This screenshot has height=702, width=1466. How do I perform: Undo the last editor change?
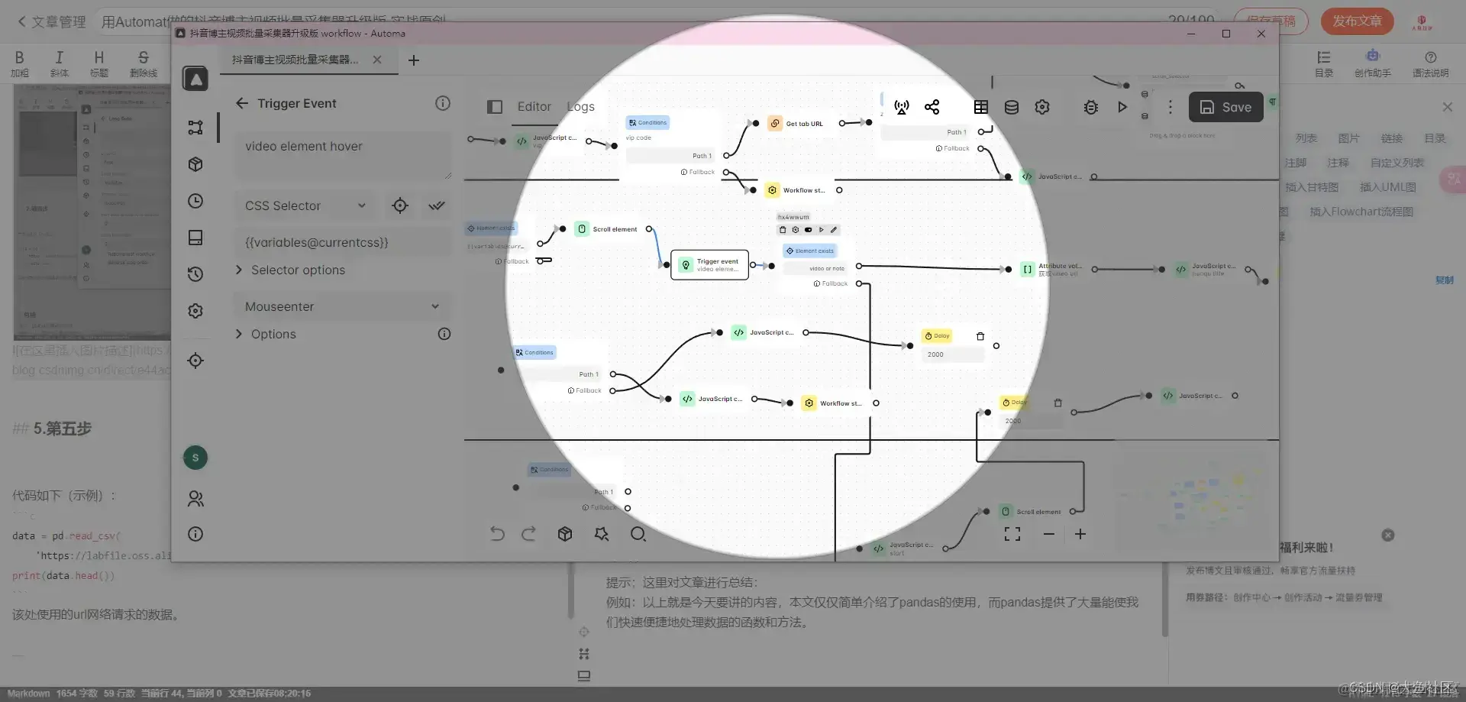[x=497, y=534]
